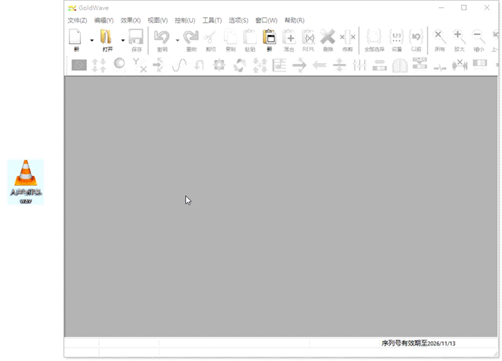Open the 视图(V) View menu
The height and width of the screenshot is (361, 502).
158,21
